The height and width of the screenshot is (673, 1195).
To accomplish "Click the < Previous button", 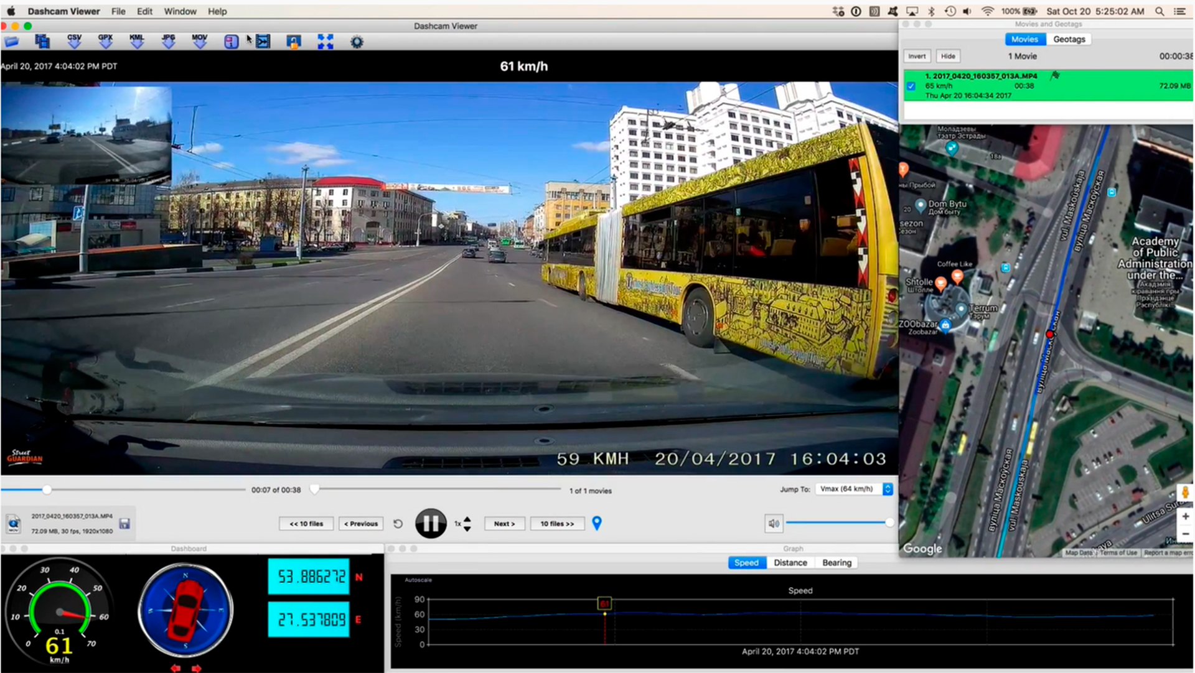I will pos(361,524).
